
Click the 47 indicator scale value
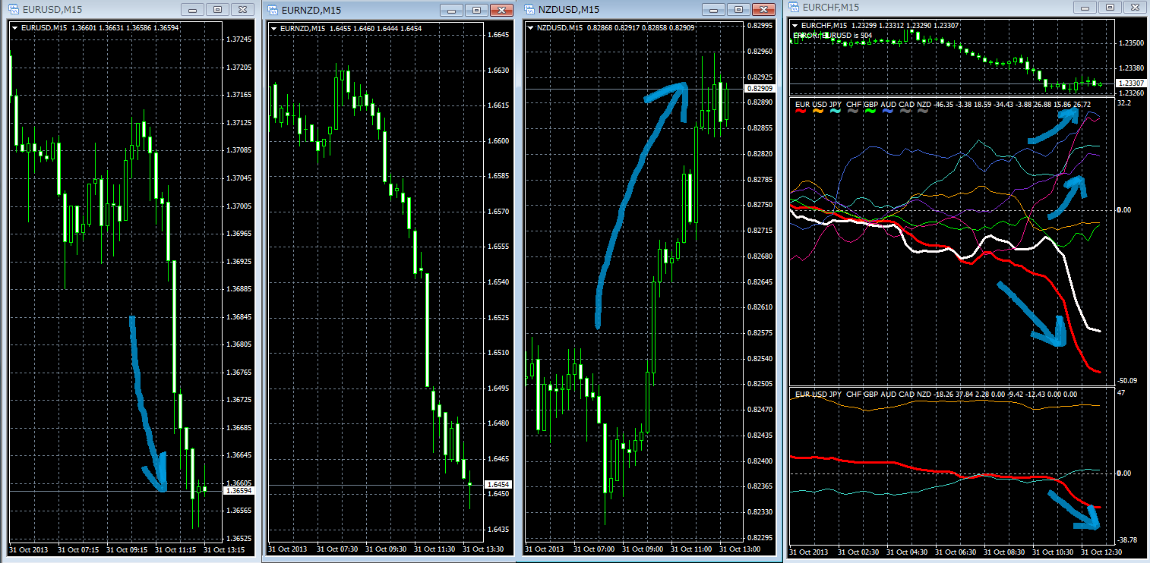tap(1121, 393)
